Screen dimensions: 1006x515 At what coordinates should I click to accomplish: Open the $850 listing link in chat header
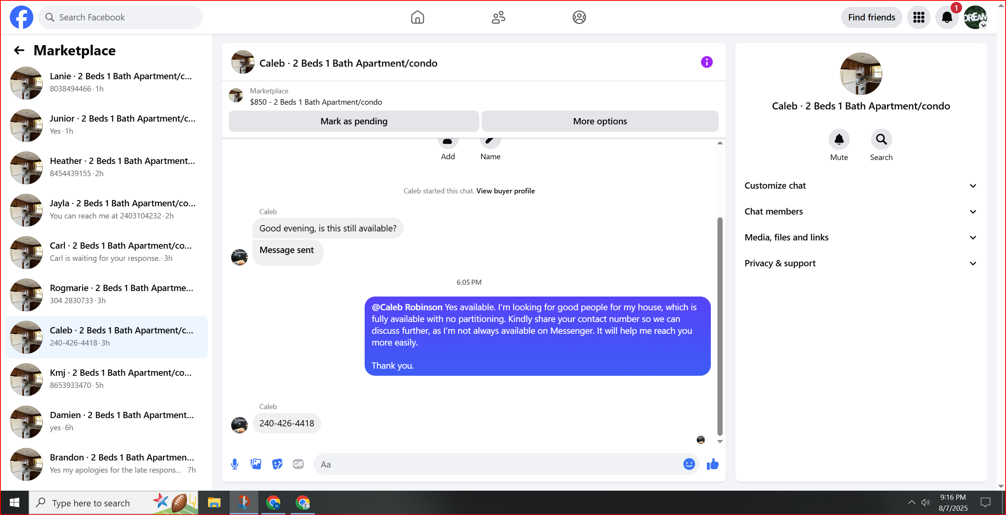(316, 102)
